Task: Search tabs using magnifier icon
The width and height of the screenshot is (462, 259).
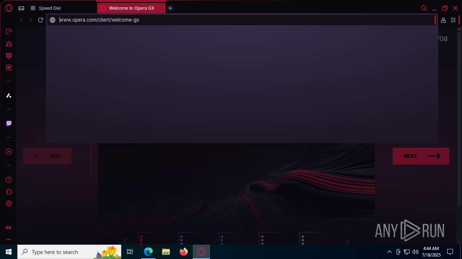Action: 424,8
